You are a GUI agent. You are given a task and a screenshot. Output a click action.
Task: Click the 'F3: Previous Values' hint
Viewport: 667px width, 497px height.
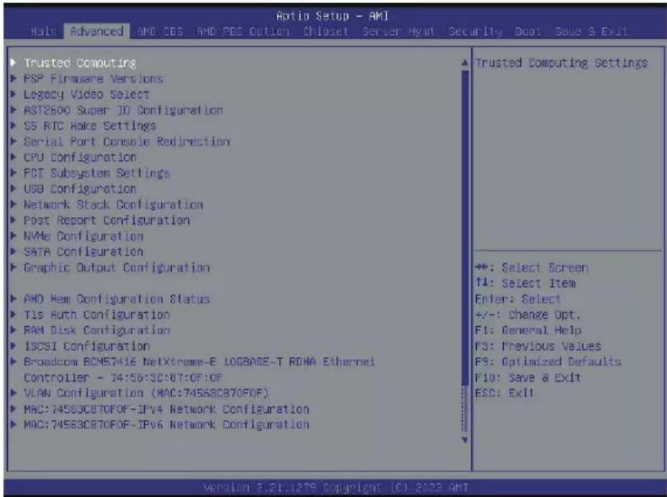(538, 346)
